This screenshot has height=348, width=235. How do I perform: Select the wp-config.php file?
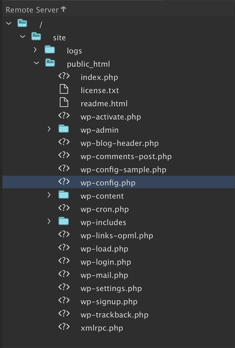[108, 183]
